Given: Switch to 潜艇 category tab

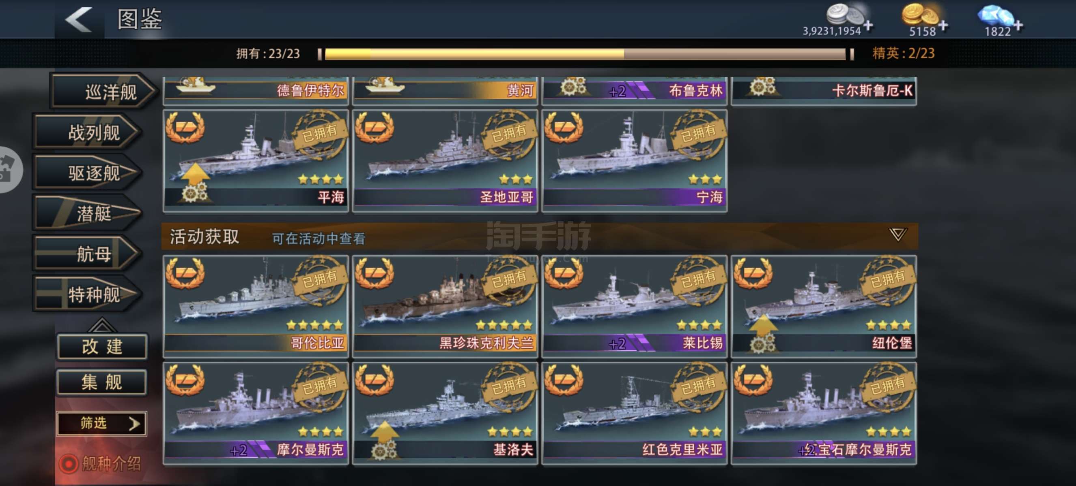Looking at the screenshot, I should click(x=88, y=213).
